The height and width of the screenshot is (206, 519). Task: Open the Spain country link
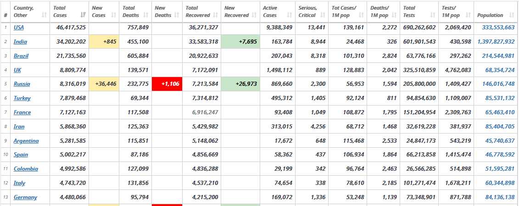[21, 155]
